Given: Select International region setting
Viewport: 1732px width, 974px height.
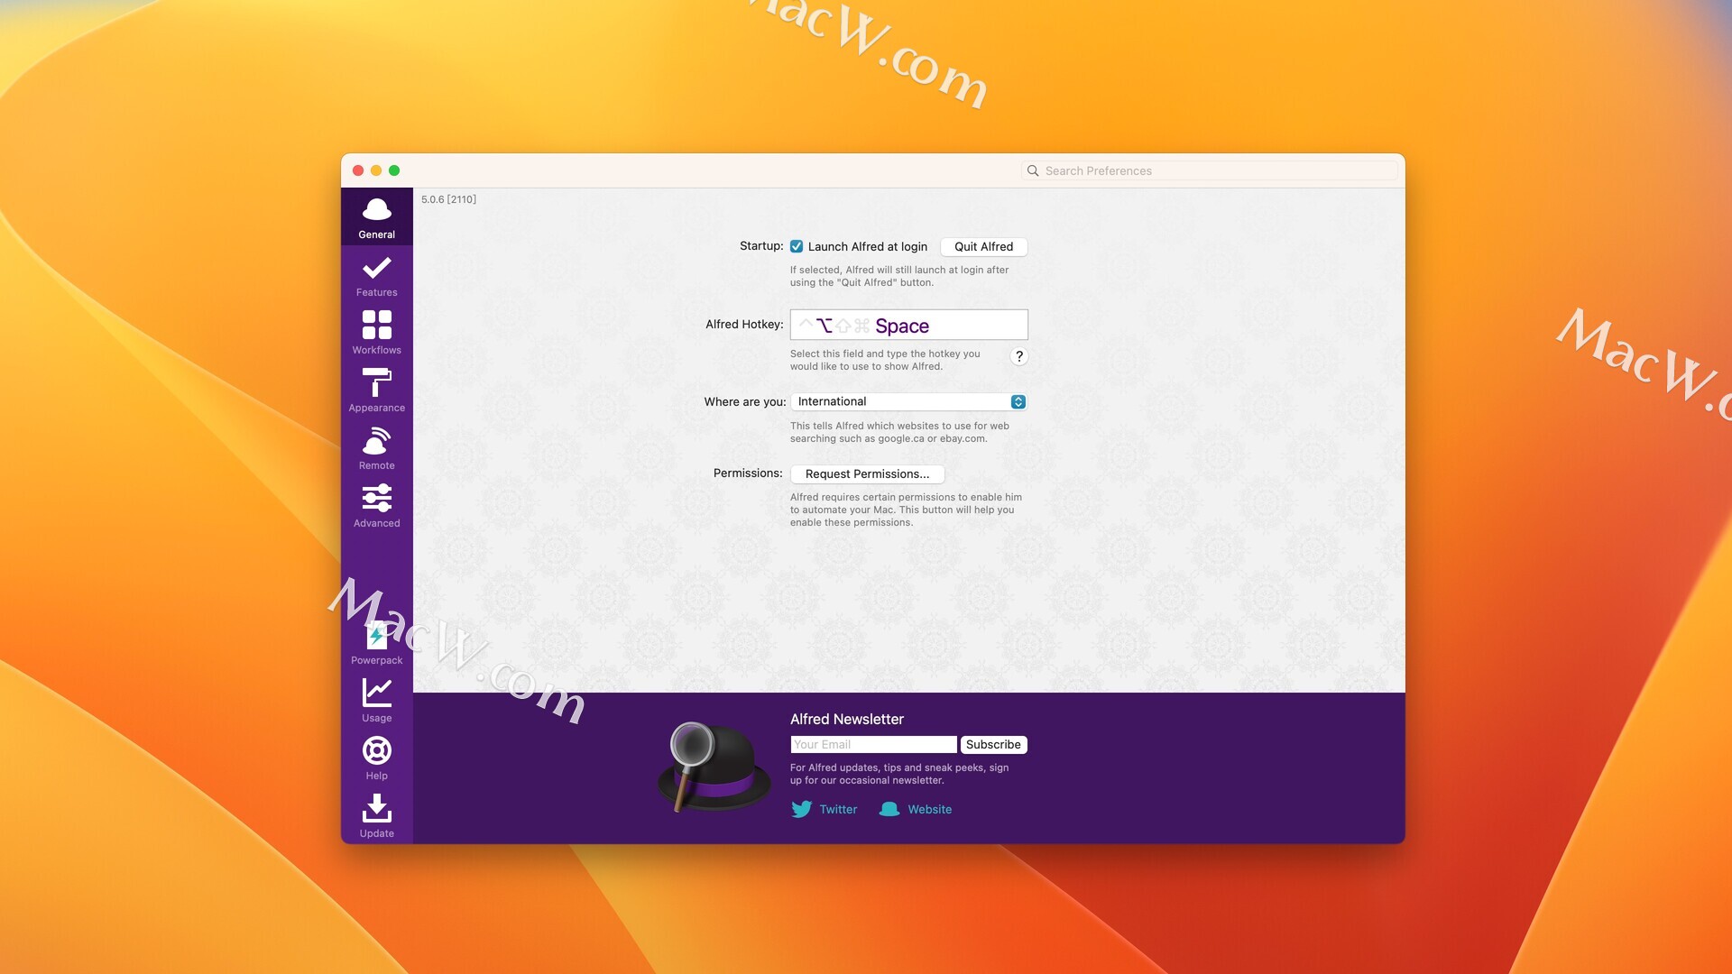Looking at the screenshot, I should 908,400.
